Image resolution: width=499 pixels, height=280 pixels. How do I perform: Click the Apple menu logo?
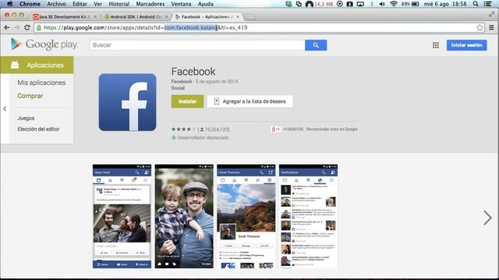tap(10, 4)
